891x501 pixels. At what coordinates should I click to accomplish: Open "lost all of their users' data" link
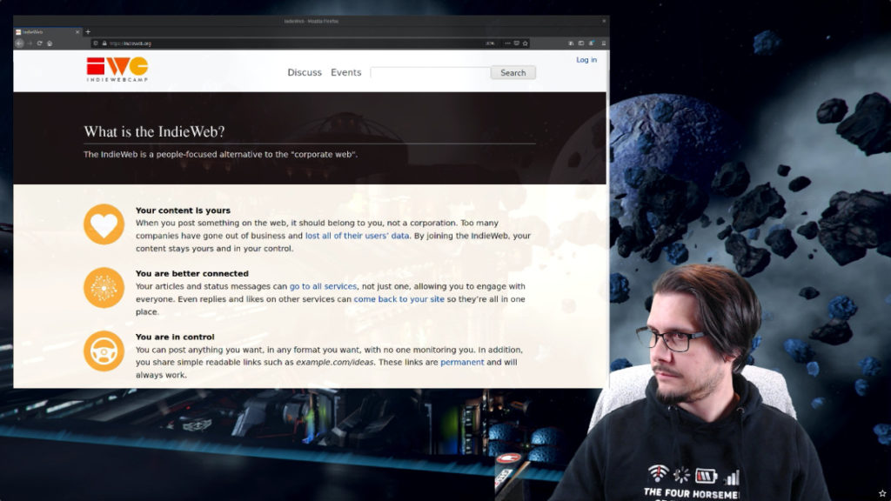coord(358,236)
